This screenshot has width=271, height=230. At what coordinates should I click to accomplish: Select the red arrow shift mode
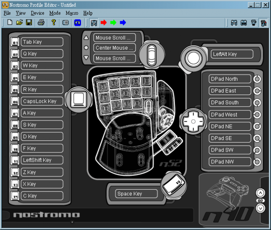[x=103, y=22]
